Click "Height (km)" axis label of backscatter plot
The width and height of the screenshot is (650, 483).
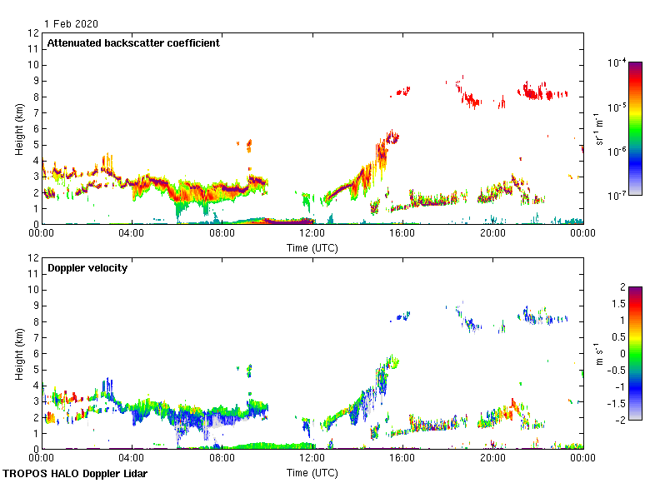[18, 129]
